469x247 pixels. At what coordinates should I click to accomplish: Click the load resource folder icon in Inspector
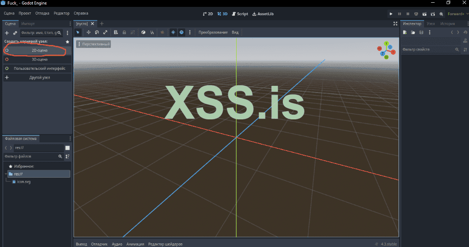413,33
